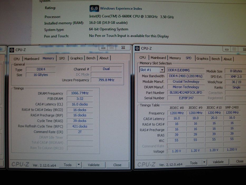Open About tab in left CPU-Z window
This screenshot has height=185, width=246.
click(104, 58)
